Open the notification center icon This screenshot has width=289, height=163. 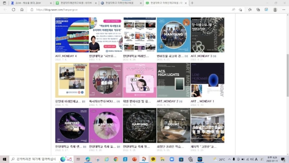point(283,159)
